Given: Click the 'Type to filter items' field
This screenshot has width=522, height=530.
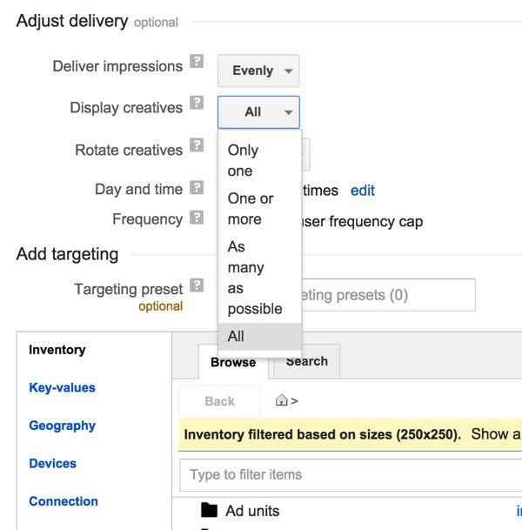Looking at the screenshot, I should [348, 474].
